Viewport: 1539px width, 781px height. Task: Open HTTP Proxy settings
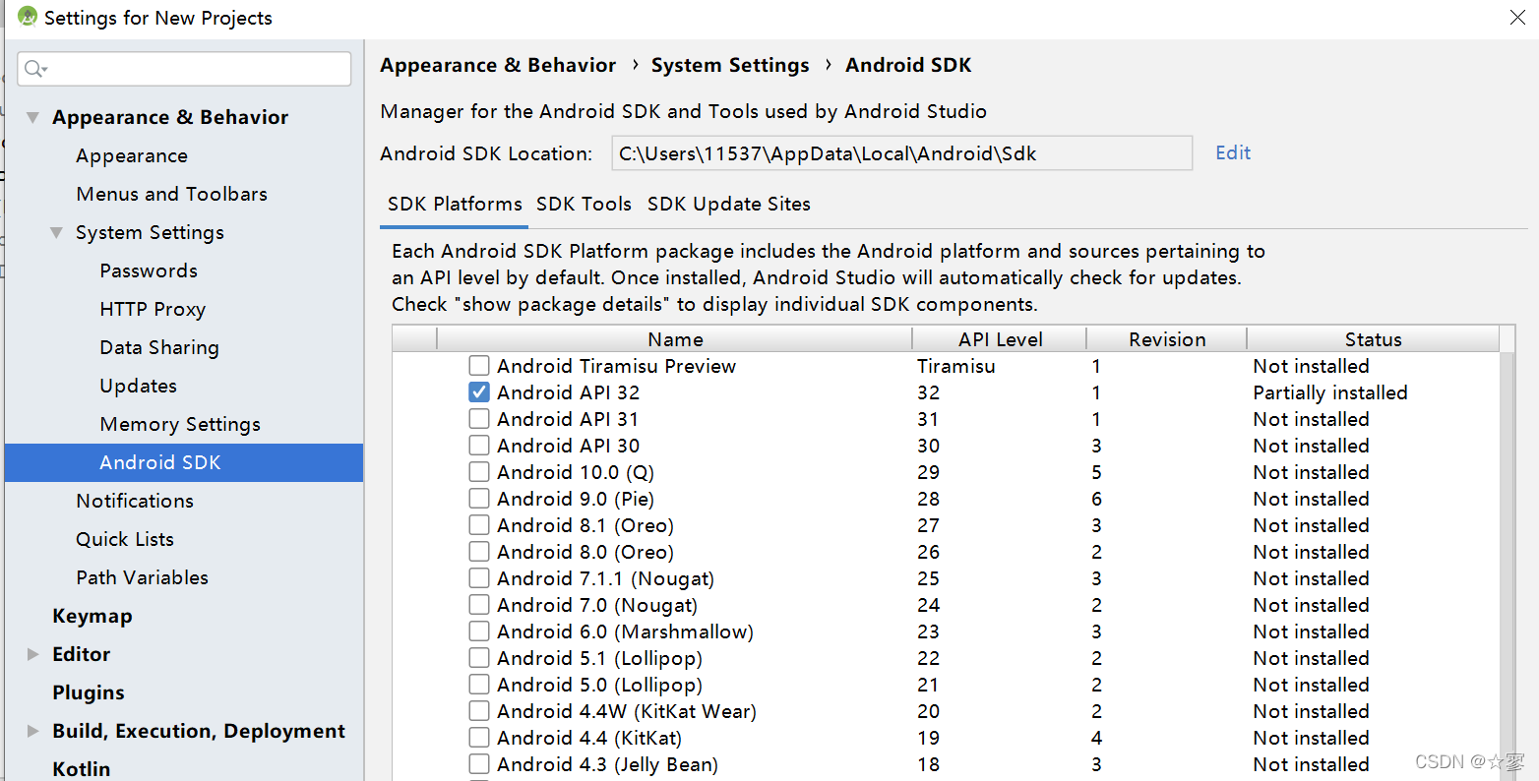[x=153, y=309]
